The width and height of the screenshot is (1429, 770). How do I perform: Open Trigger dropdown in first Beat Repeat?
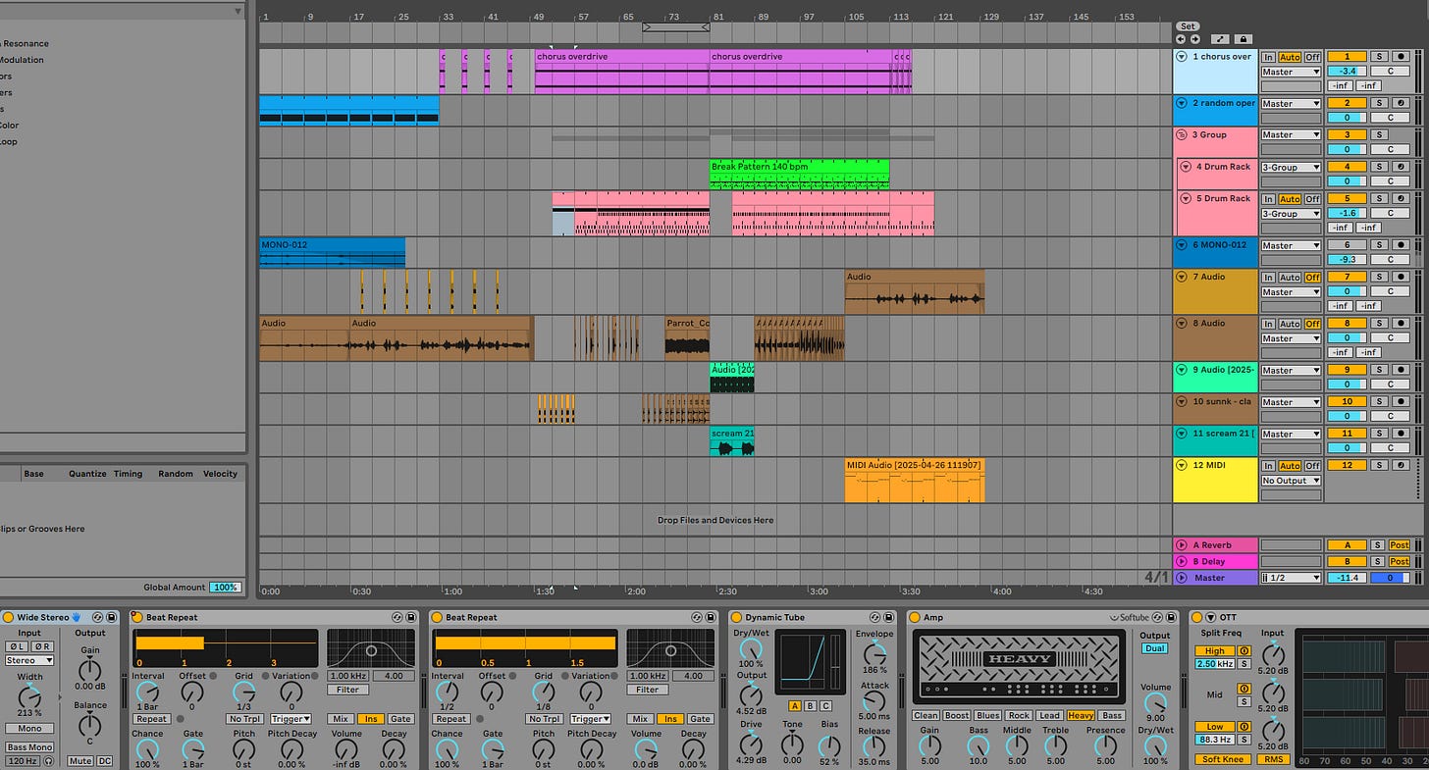291,719
